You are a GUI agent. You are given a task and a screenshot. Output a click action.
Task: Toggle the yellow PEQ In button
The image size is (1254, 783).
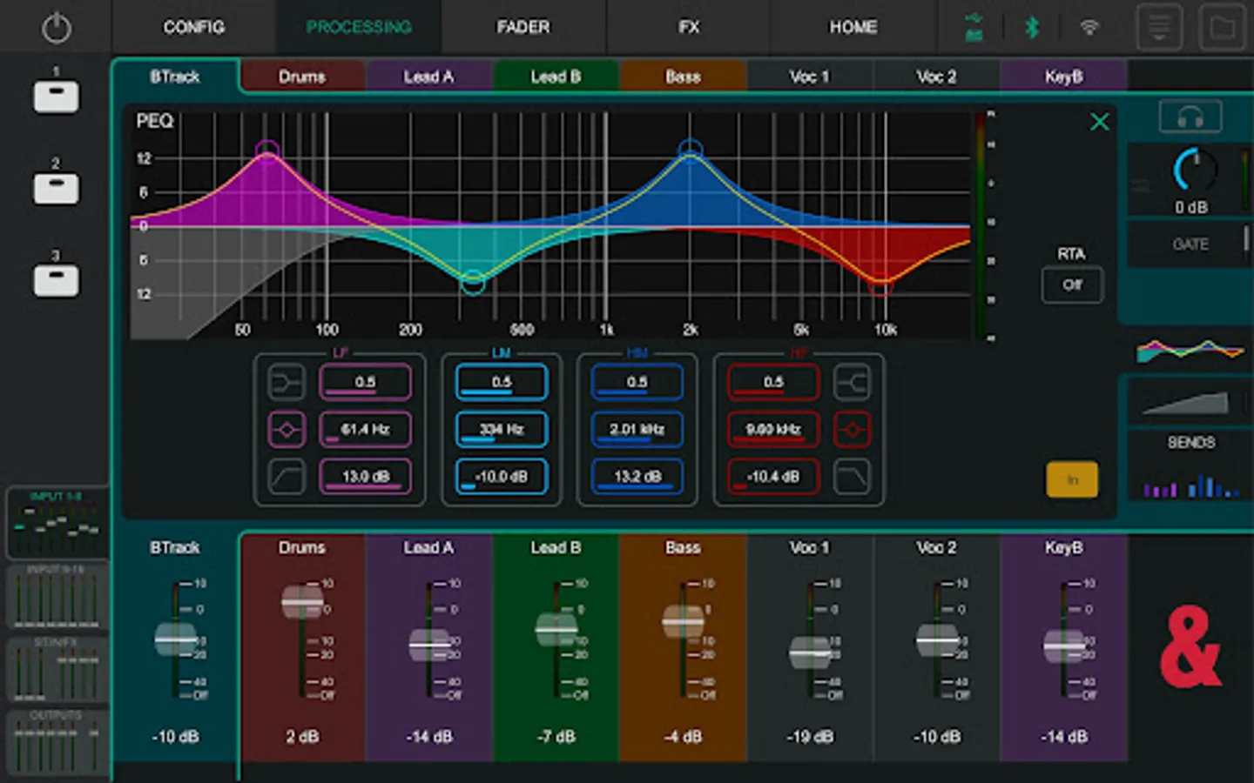pos(1071,479)
